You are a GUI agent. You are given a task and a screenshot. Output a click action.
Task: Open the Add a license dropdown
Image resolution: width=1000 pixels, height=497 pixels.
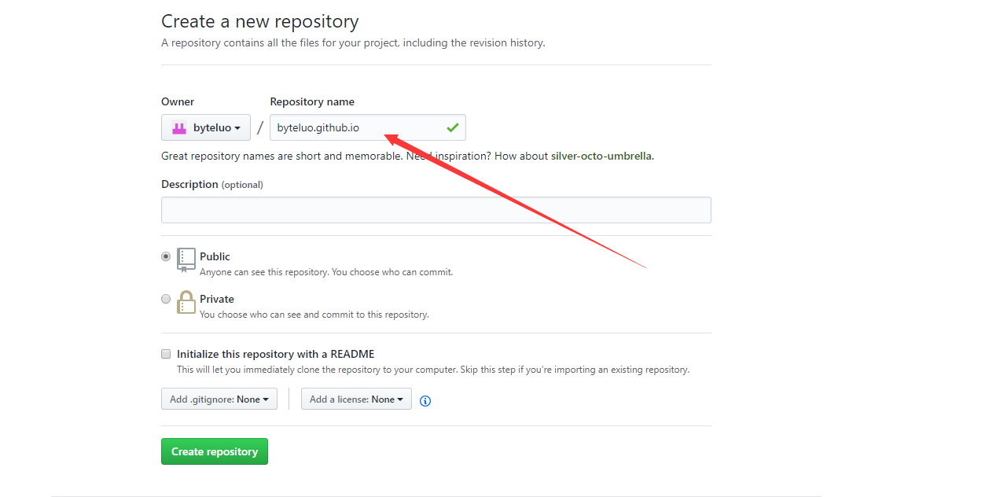coord(356,399)
